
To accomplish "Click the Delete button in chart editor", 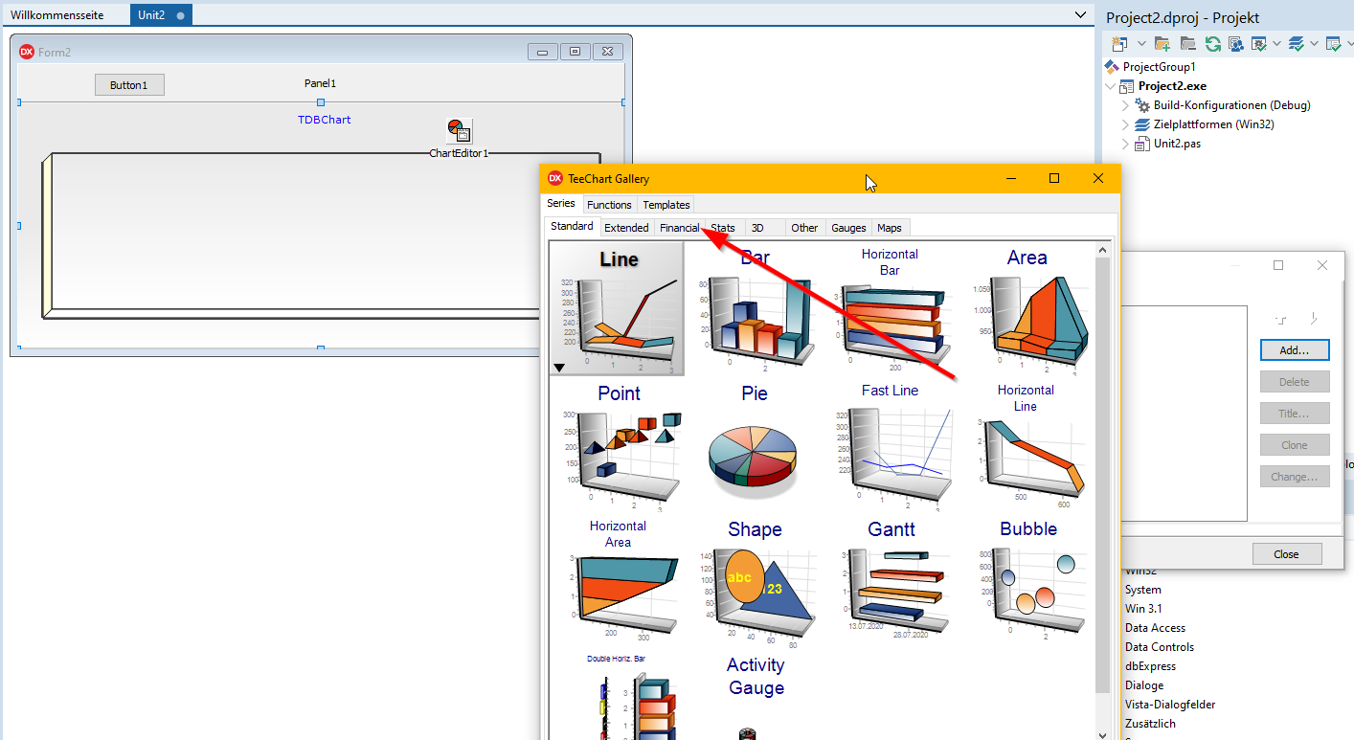I will point(1295,382).
